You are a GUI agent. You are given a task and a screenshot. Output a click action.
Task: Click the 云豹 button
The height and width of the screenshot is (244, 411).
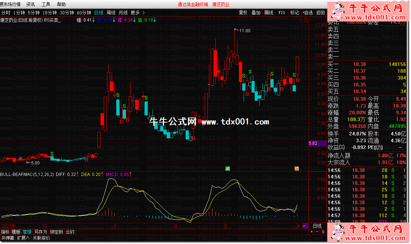70,232
